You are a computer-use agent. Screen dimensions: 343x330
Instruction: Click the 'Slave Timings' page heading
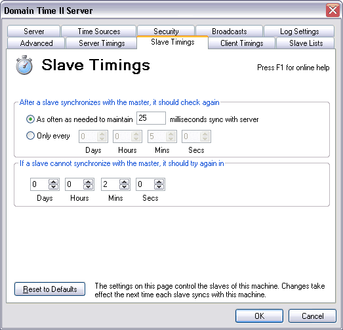[96, 65]
